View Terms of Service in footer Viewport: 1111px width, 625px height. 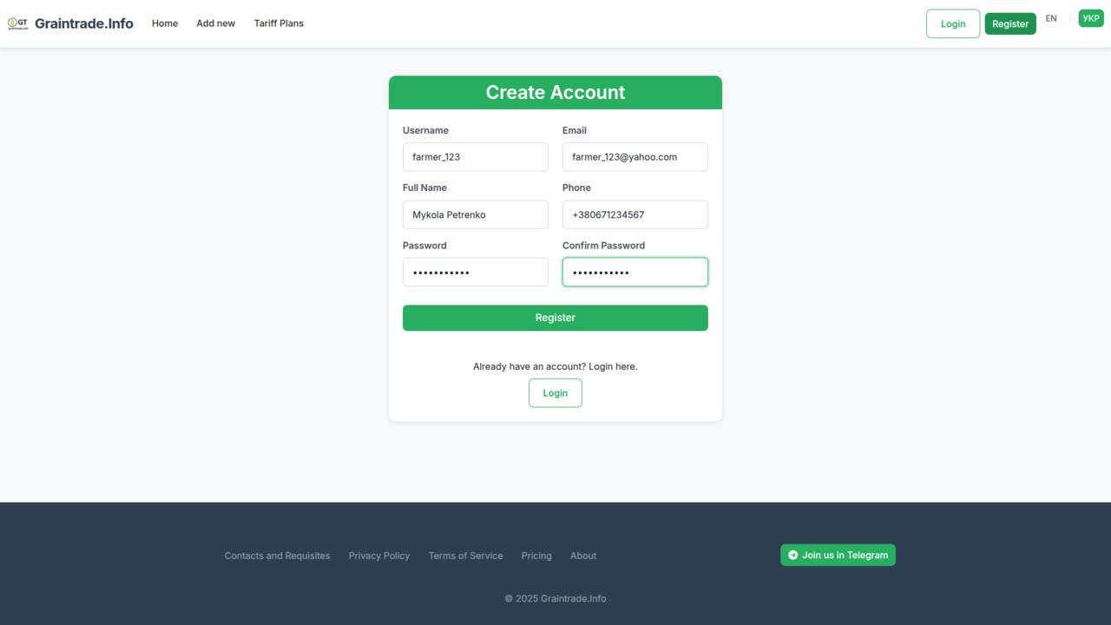coord(465,556)
